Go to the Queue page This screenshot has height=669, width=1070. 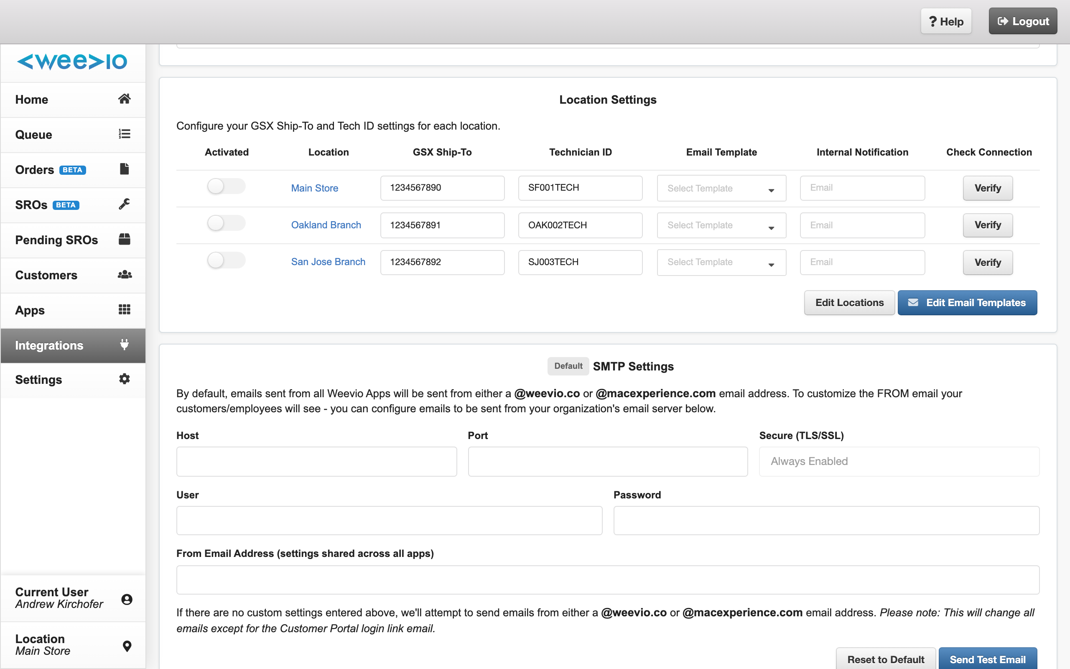click(x=73, y=135)
